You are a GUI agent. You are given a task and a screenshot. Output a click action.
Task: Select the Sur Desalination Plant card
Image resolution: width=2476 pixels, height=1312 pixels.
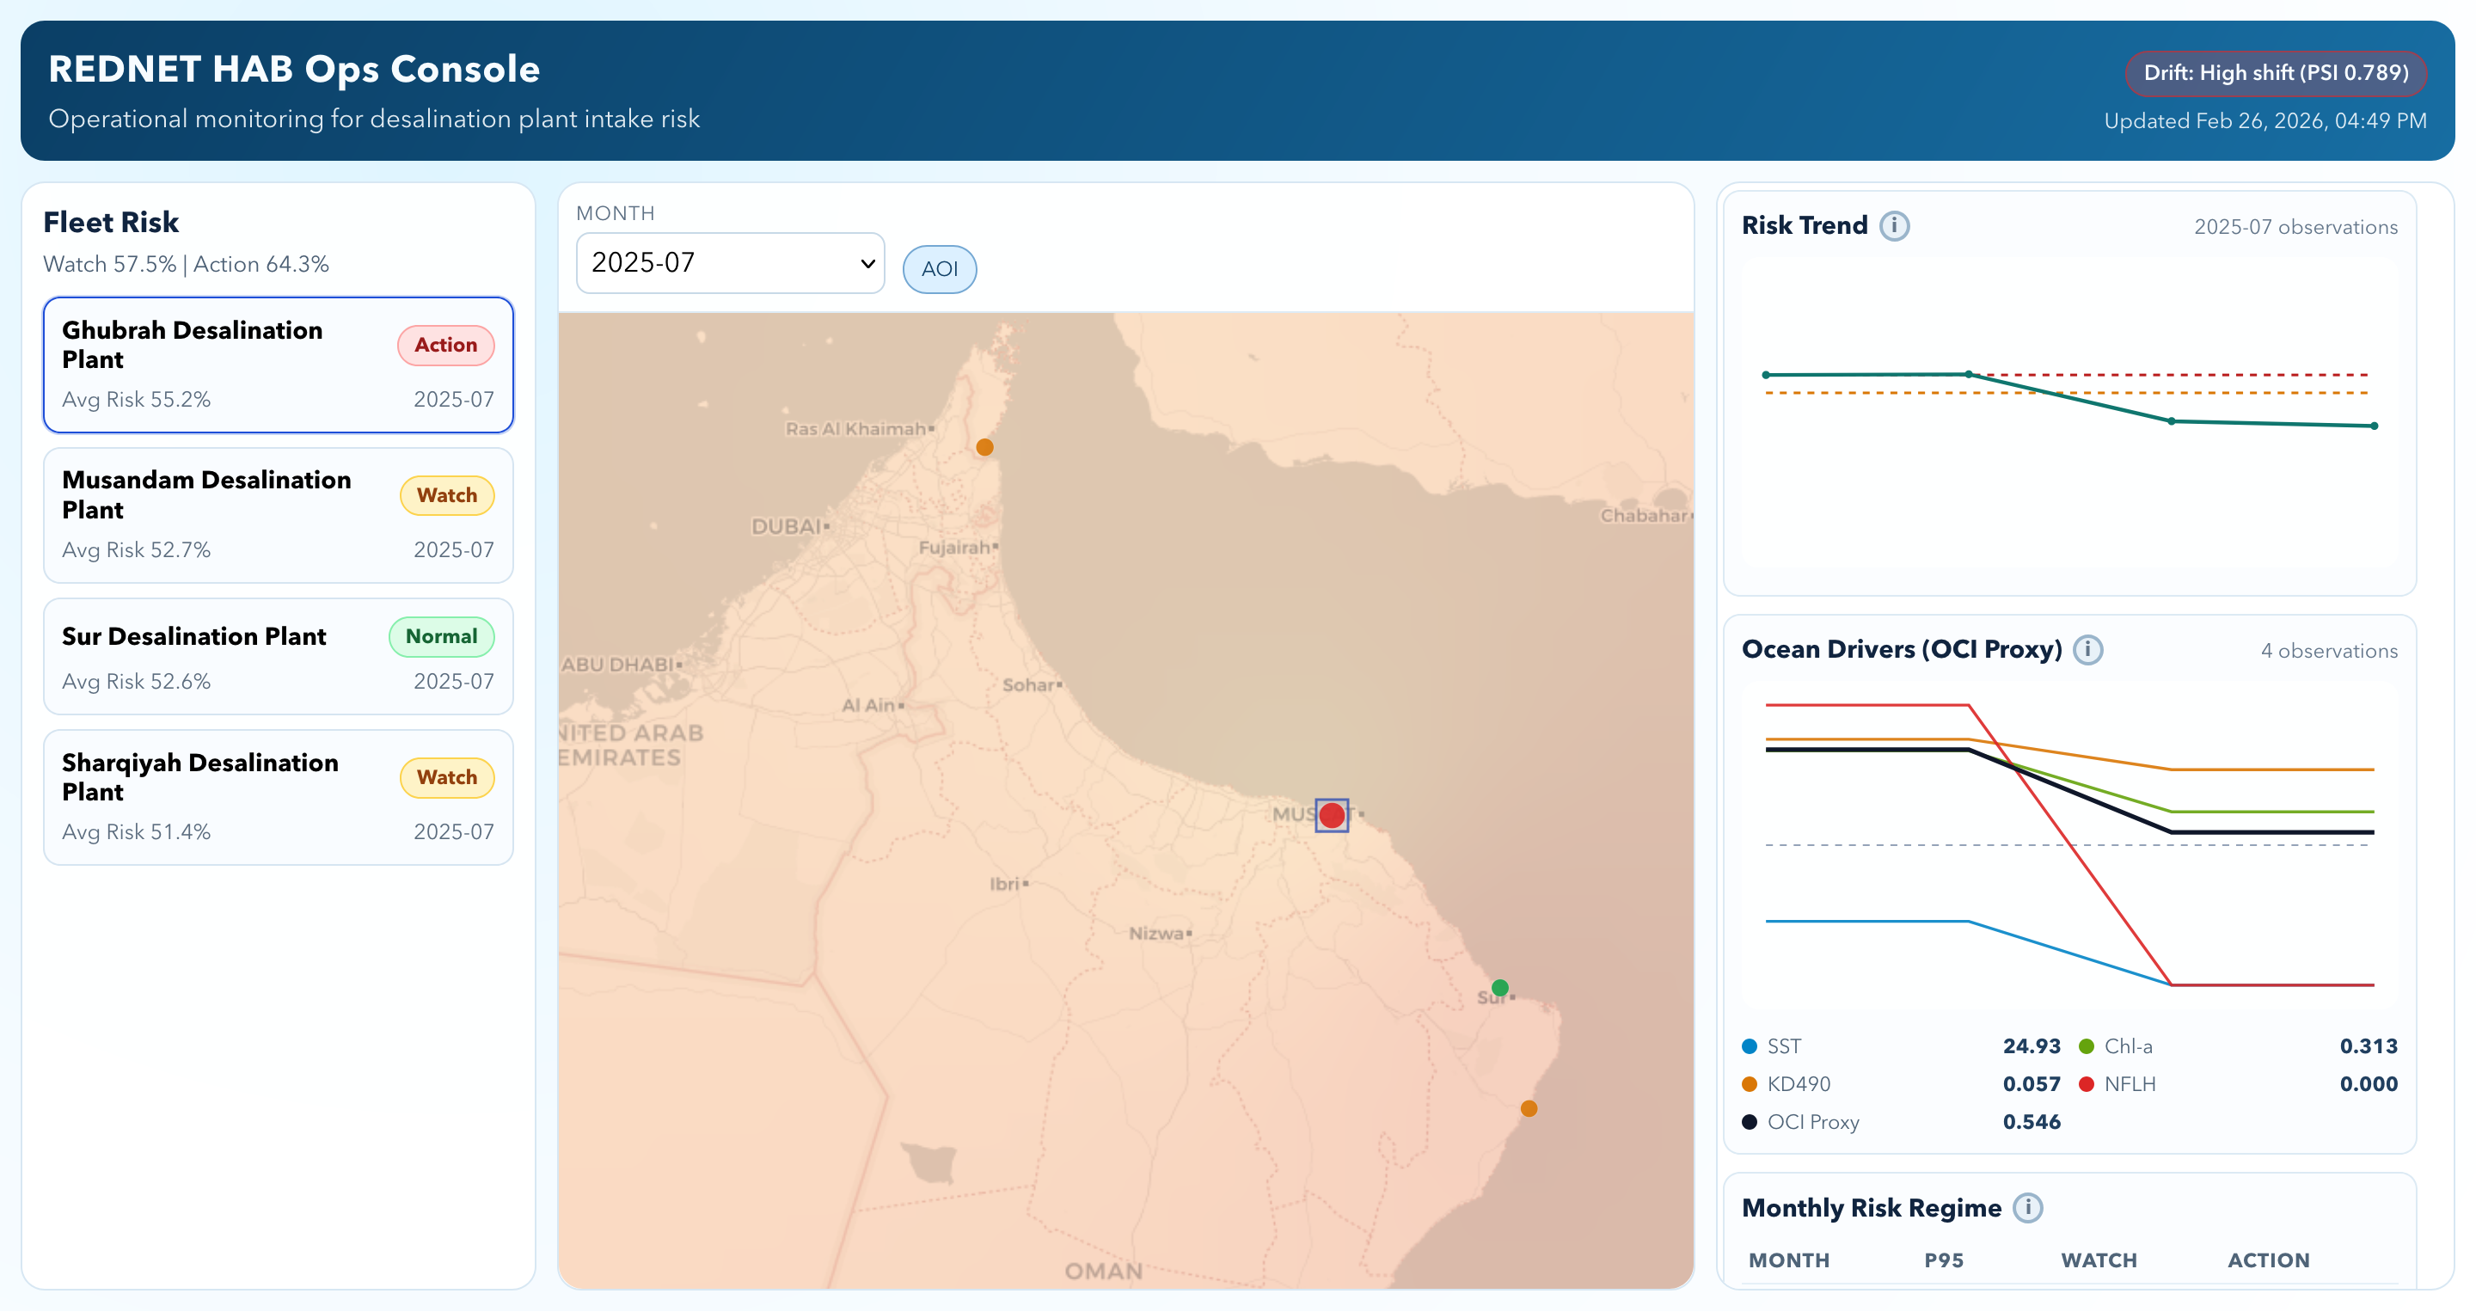point(278,657)
